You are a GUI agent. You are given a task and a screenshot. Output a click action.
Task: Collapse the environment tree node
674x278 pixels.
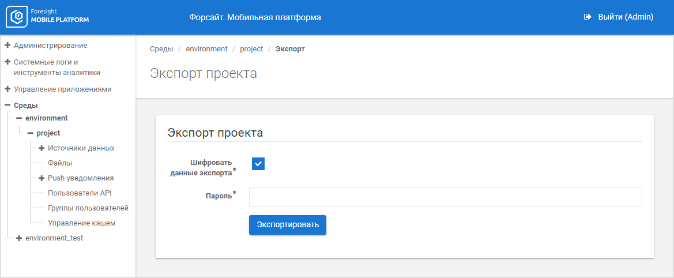pos(19,118)
